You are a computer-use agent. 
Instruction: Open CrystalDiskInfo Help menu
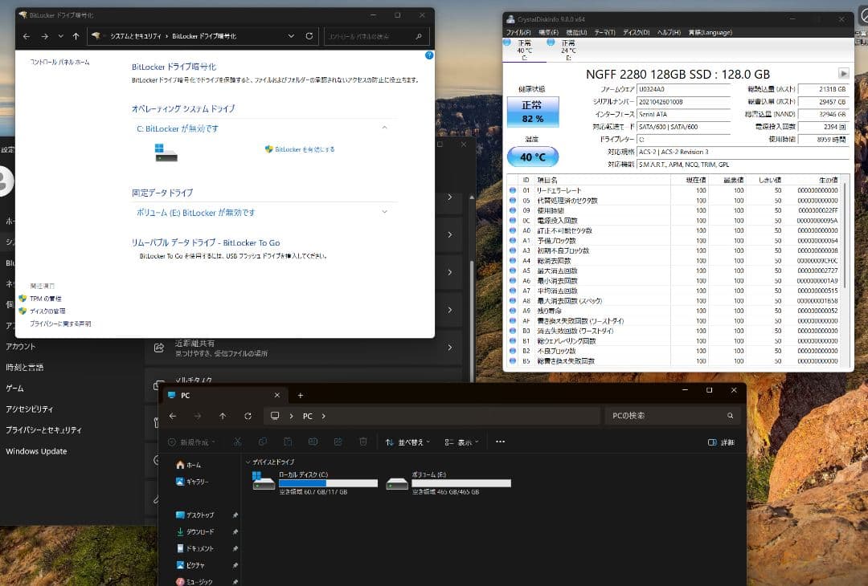669,33
